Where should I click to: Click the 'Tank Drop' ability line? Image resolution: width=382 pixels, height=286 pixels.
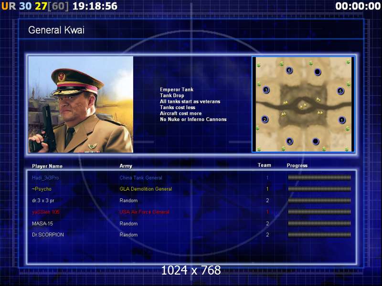point(172,96)
